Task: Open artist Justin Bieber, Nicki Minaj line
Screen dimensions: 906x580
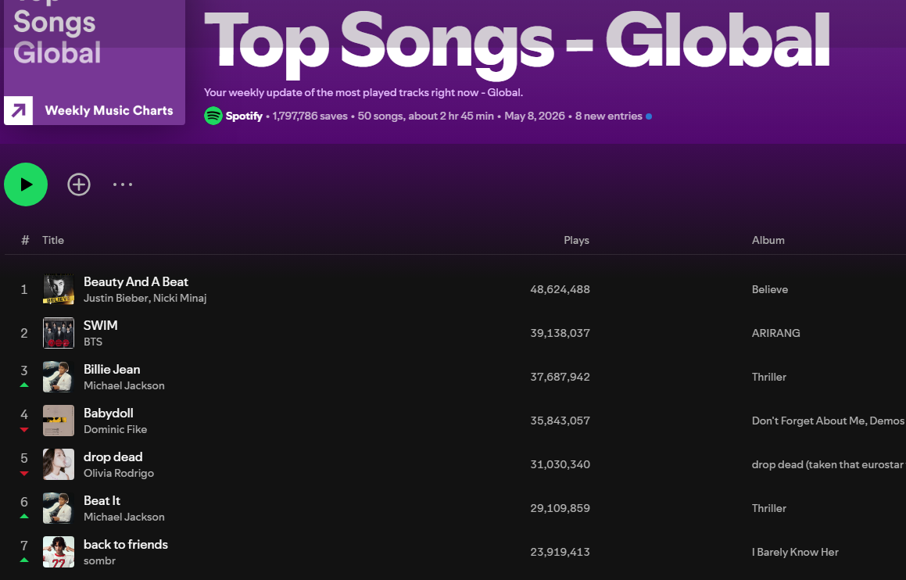Action: click(x=145, y=298)
